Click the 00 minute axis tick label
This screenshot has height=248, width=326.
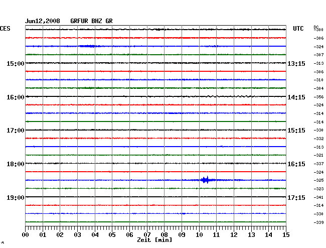(26, 235)
